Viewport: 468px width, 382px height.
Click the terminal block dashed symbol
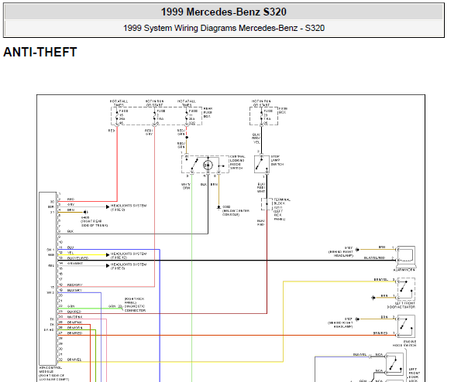pos(267,204)
